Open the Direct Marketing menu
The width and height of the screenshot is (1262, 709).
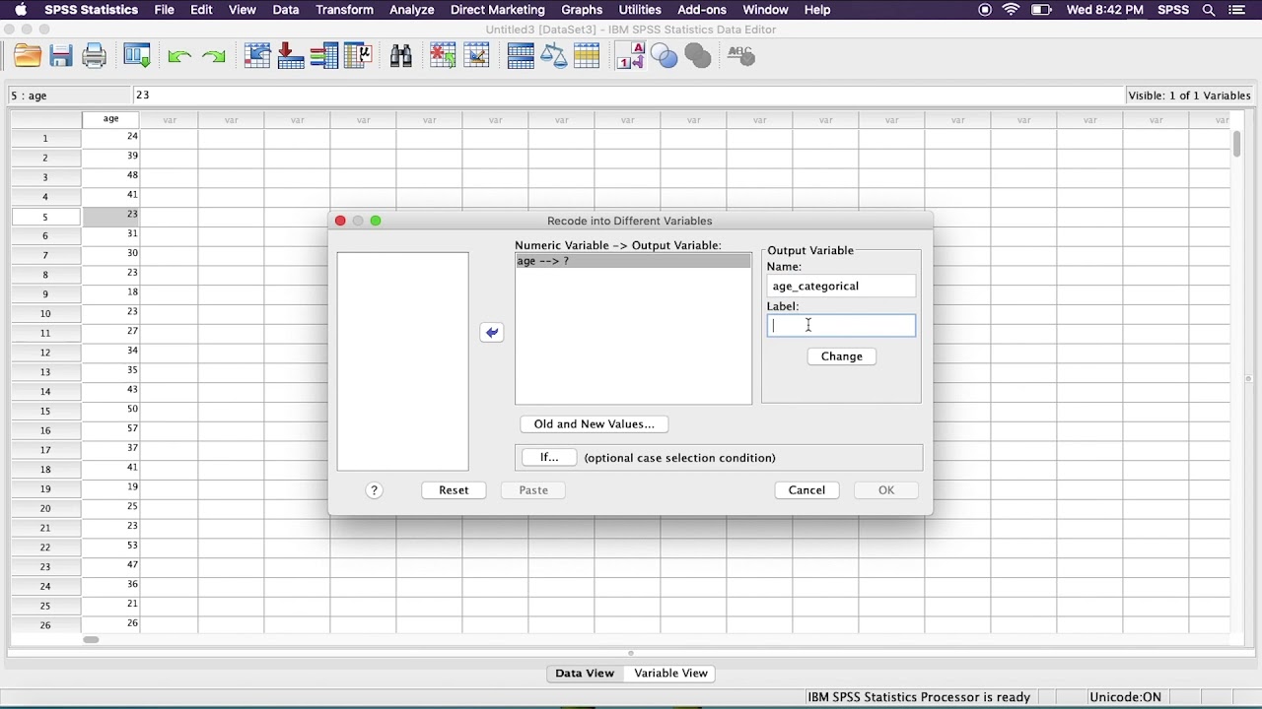(x=498, y=10)
